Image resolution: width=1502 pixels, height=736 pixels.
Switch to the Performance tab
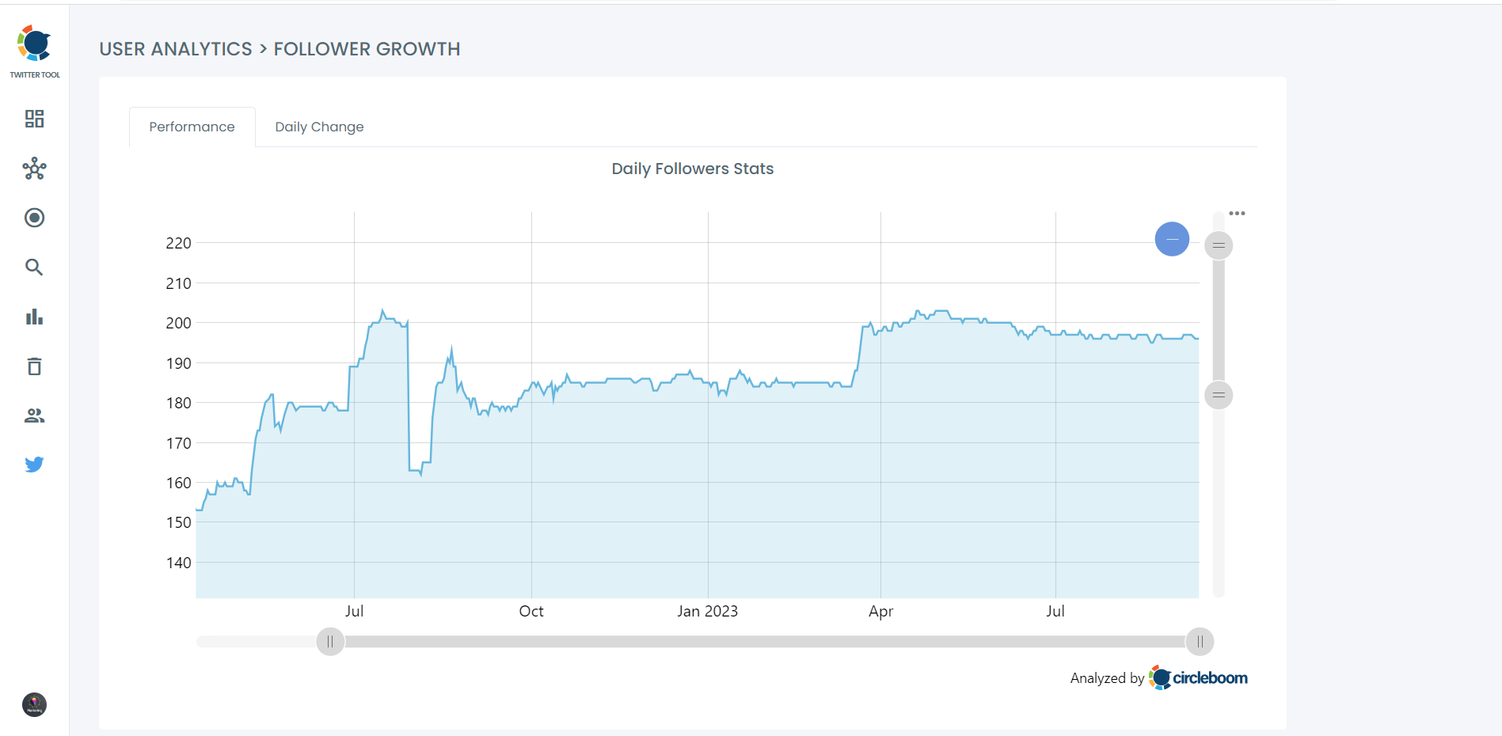click(192, 127)
